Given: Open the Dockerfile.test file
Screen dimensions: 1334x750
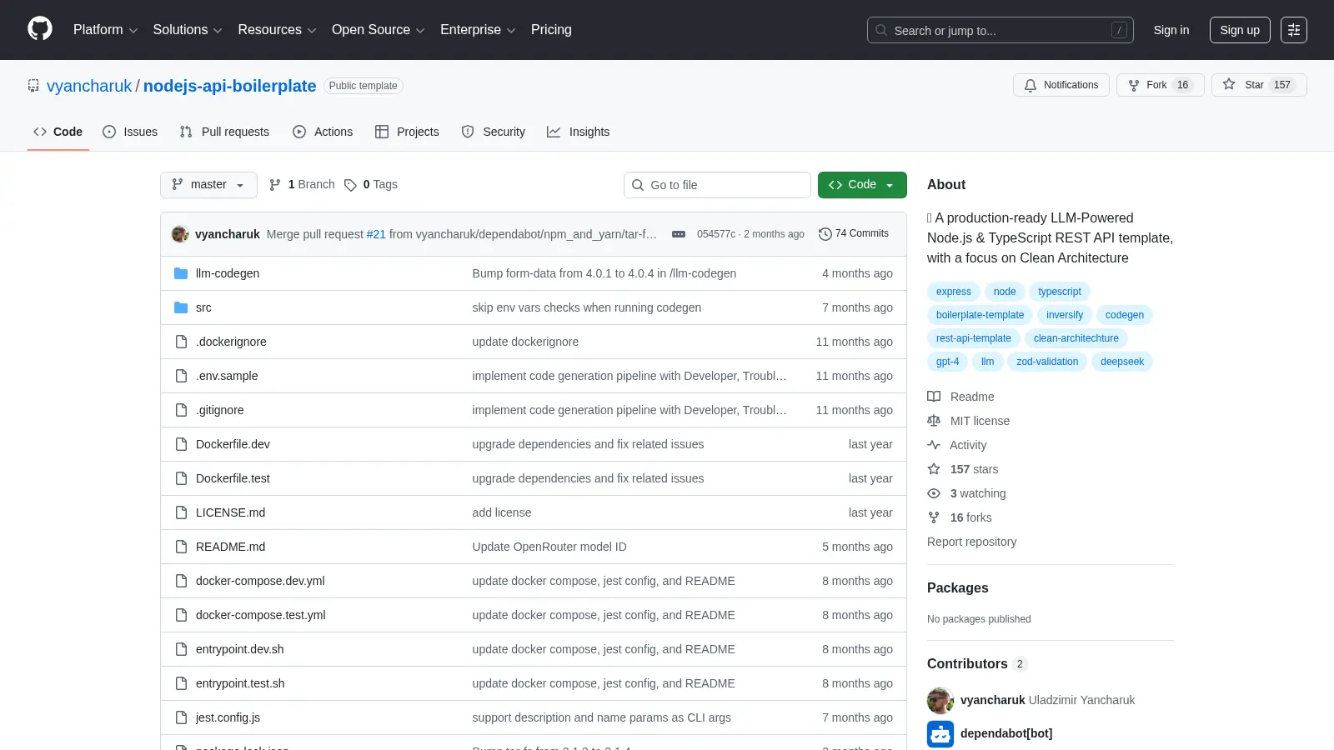Looking at the screenshot, I should pos(233,478).
